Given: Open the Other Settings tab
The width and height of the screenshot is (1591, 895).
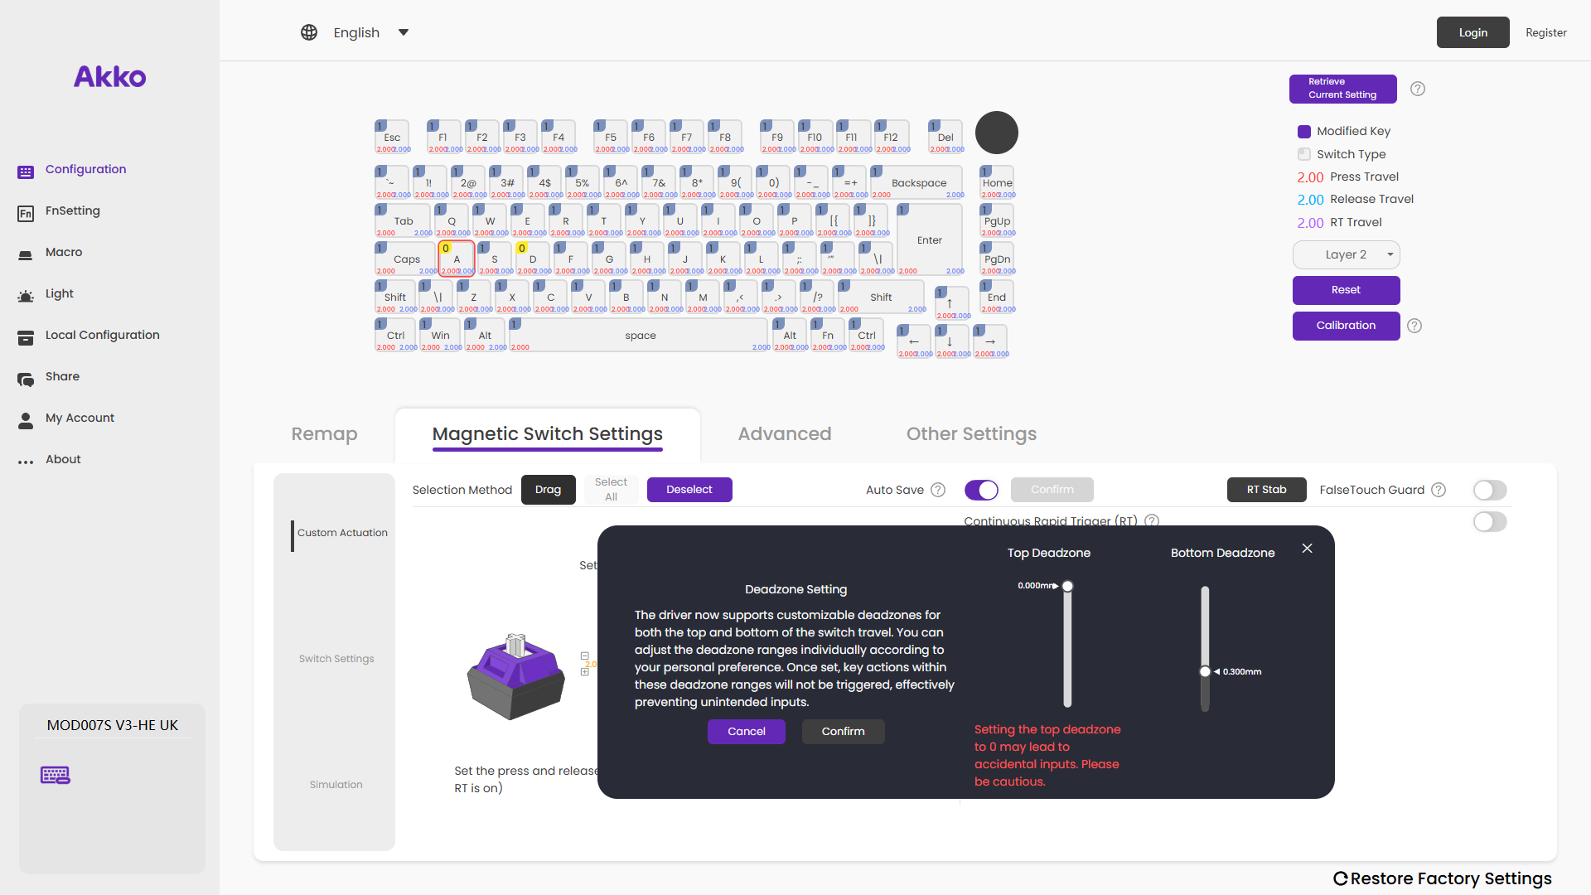Looking at the screenshot, I should (x=971, y=433).
